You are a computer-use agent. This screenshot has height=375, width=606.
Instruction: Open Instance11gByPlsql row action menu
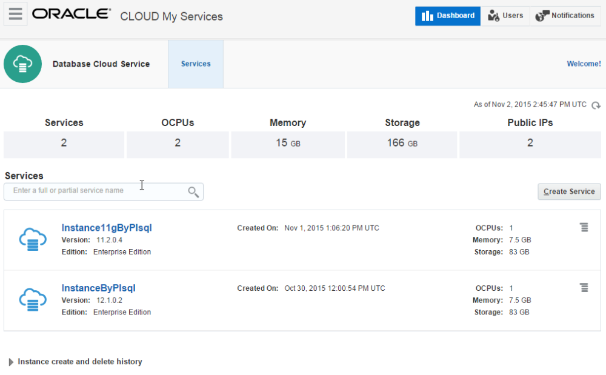point(584,227)
